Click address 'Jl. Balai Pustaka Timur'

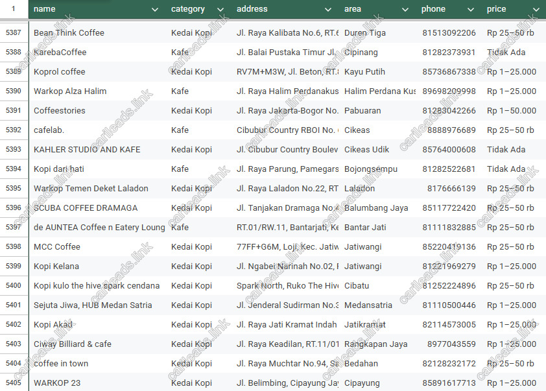(x=287, y=53)
